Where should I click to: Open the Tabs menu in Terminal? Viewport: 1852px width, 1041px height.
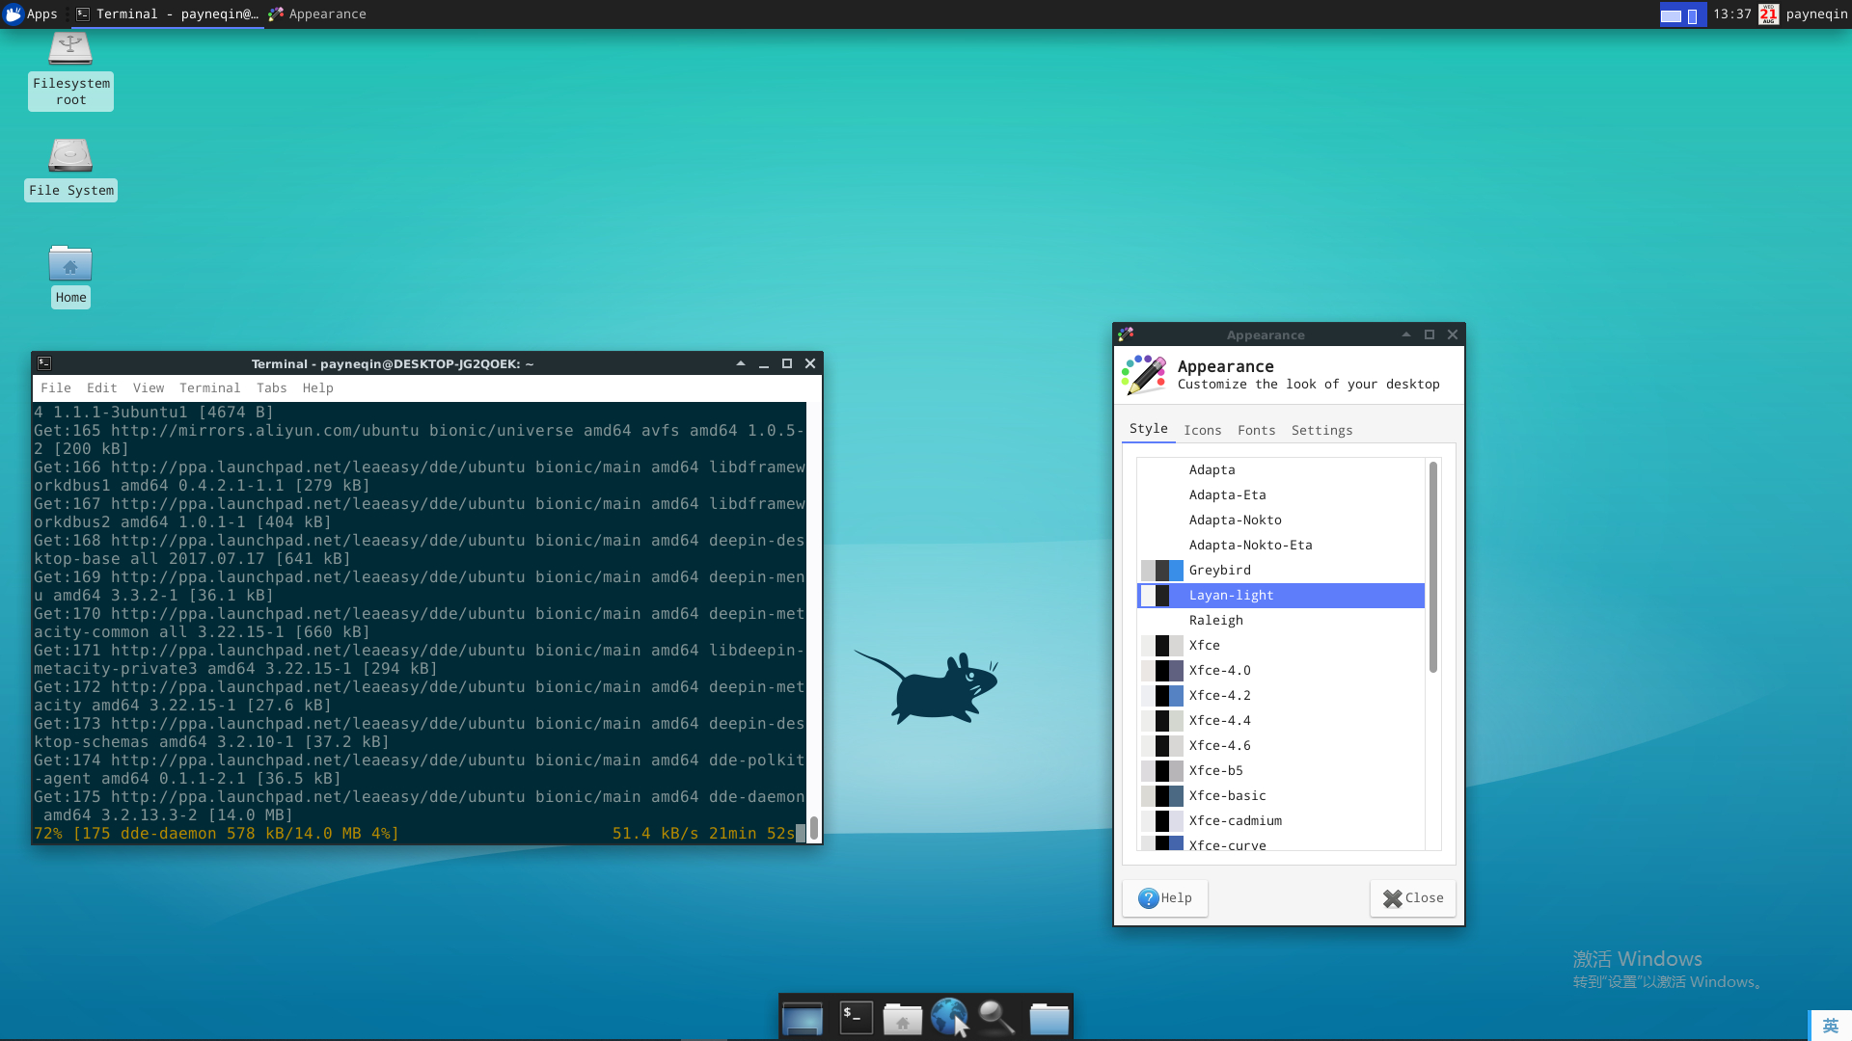coord(271,387)
